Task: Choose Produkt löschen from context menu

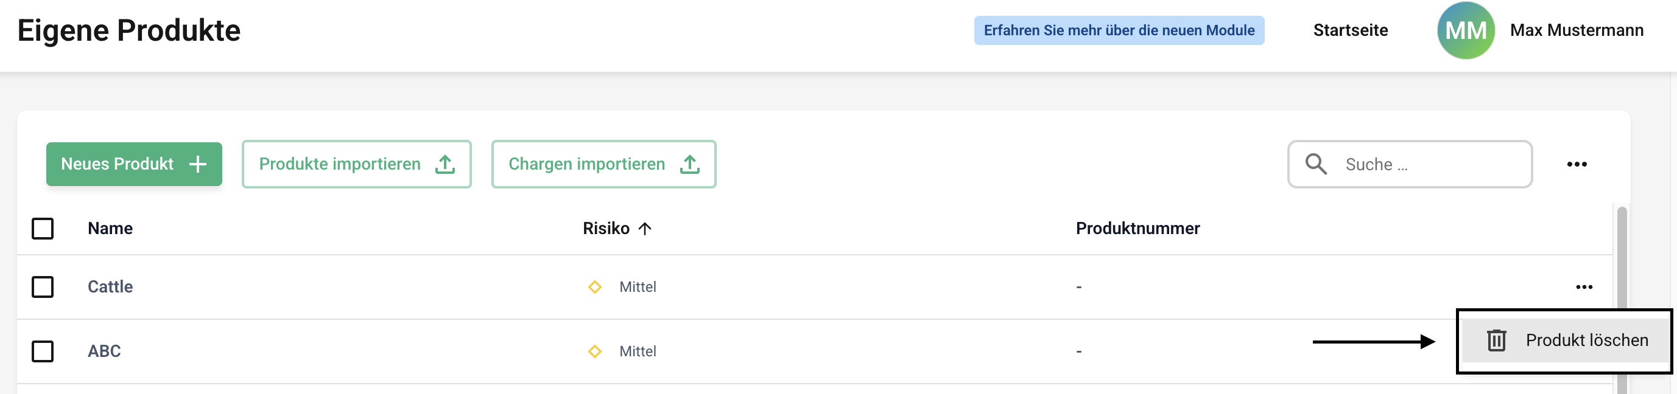Action: [1586, 340]
